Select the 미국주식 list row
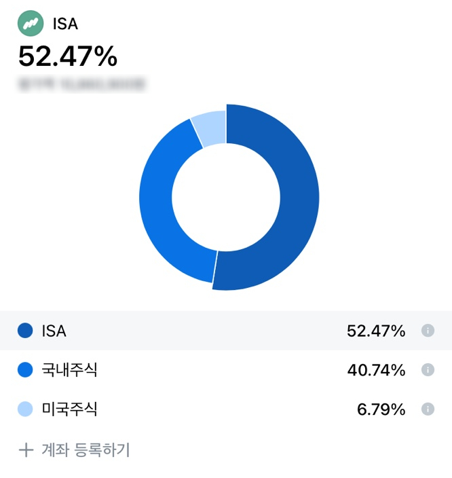Viewport: 452px width, 478px height. pos(226,409)
